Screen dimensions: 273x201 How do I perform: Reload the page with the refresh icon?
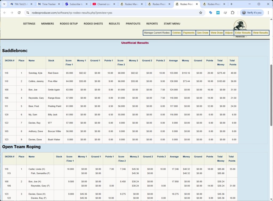19,12
